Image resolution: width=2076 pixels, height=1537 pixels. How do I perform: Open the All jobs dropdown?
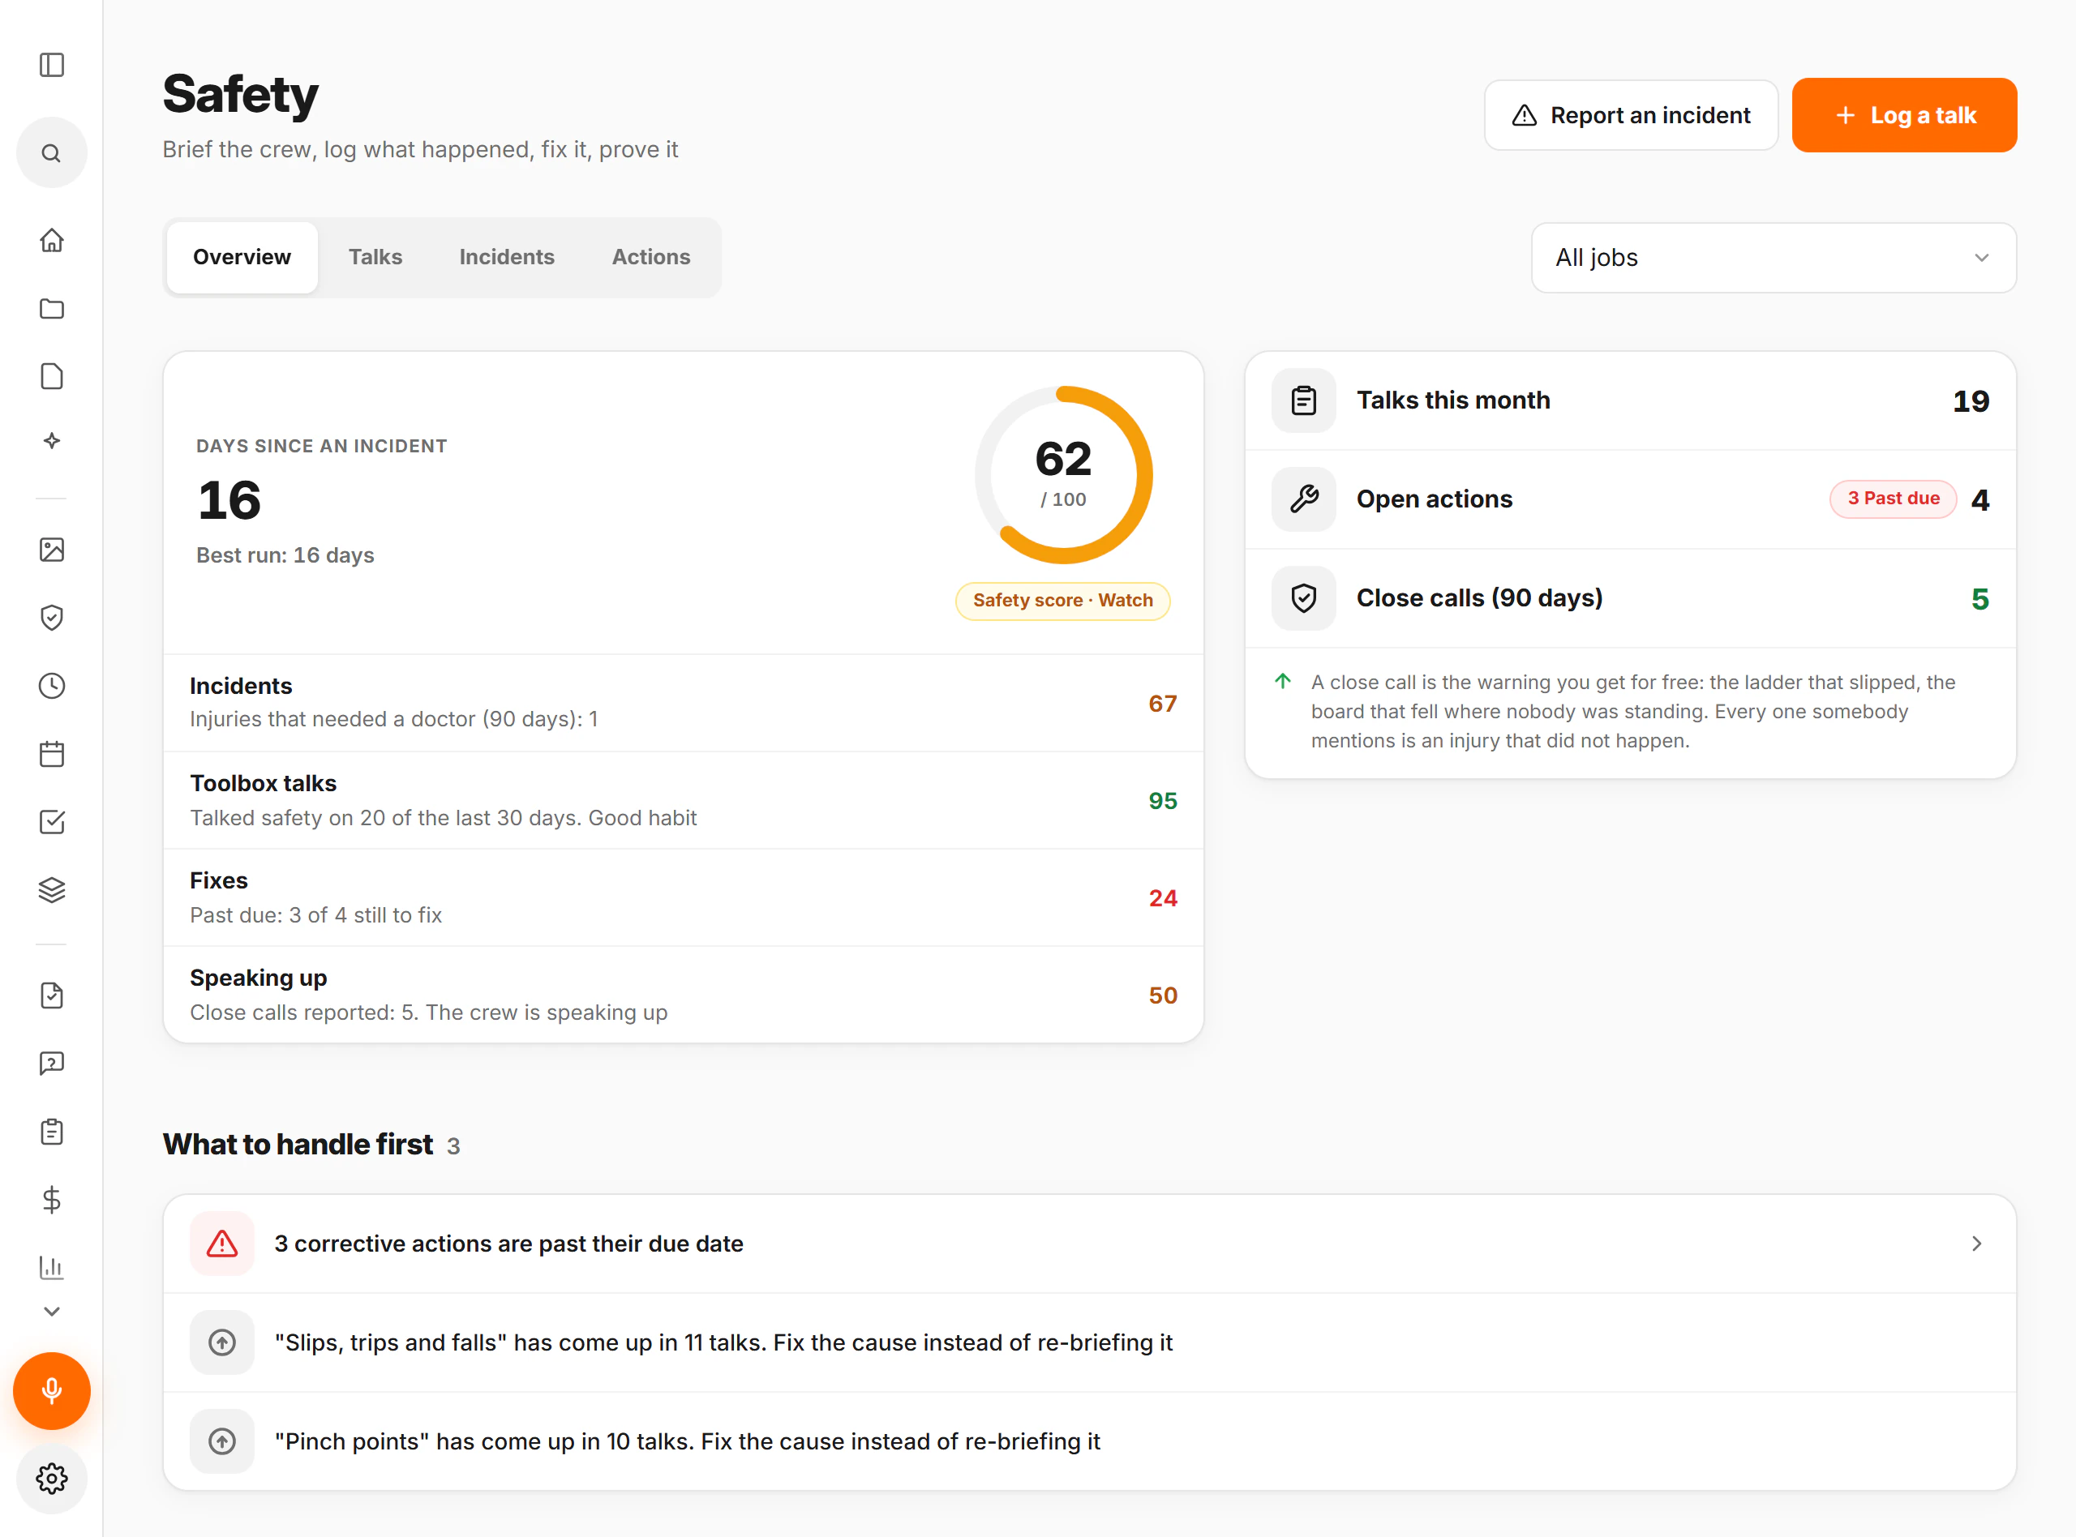coord(1774,258)
